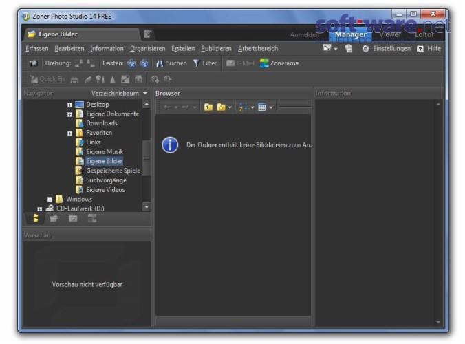This screenshot has width=465, height=344.
Task: Switch to the Editor tab
Action: [424, 34]
